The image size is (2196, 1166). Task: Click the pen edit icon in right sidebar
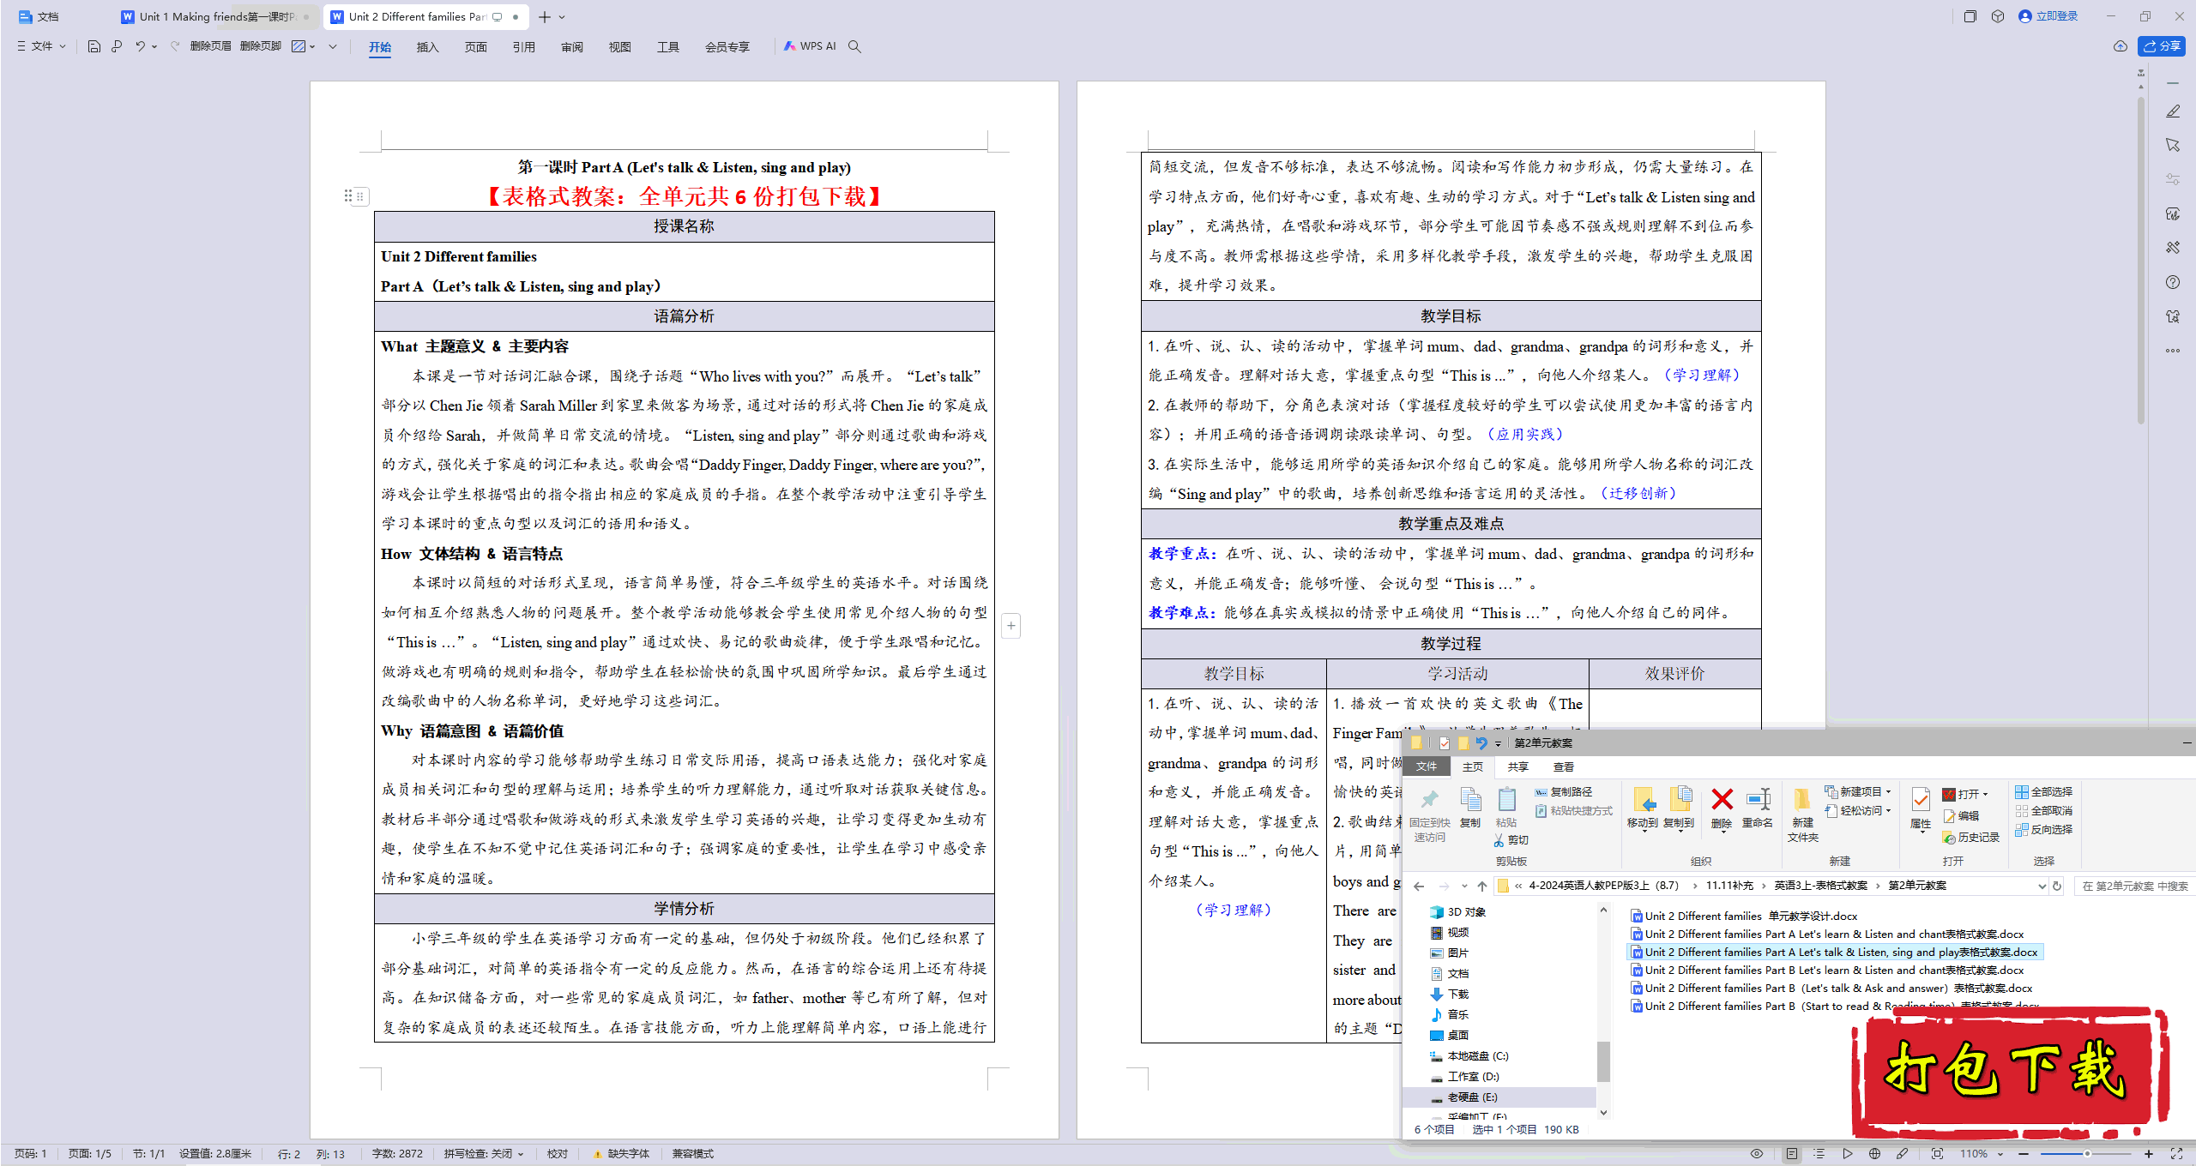(x=2172, y=111)
